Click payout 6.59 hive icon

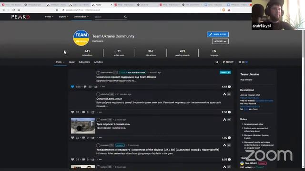[x=229, y=160]
